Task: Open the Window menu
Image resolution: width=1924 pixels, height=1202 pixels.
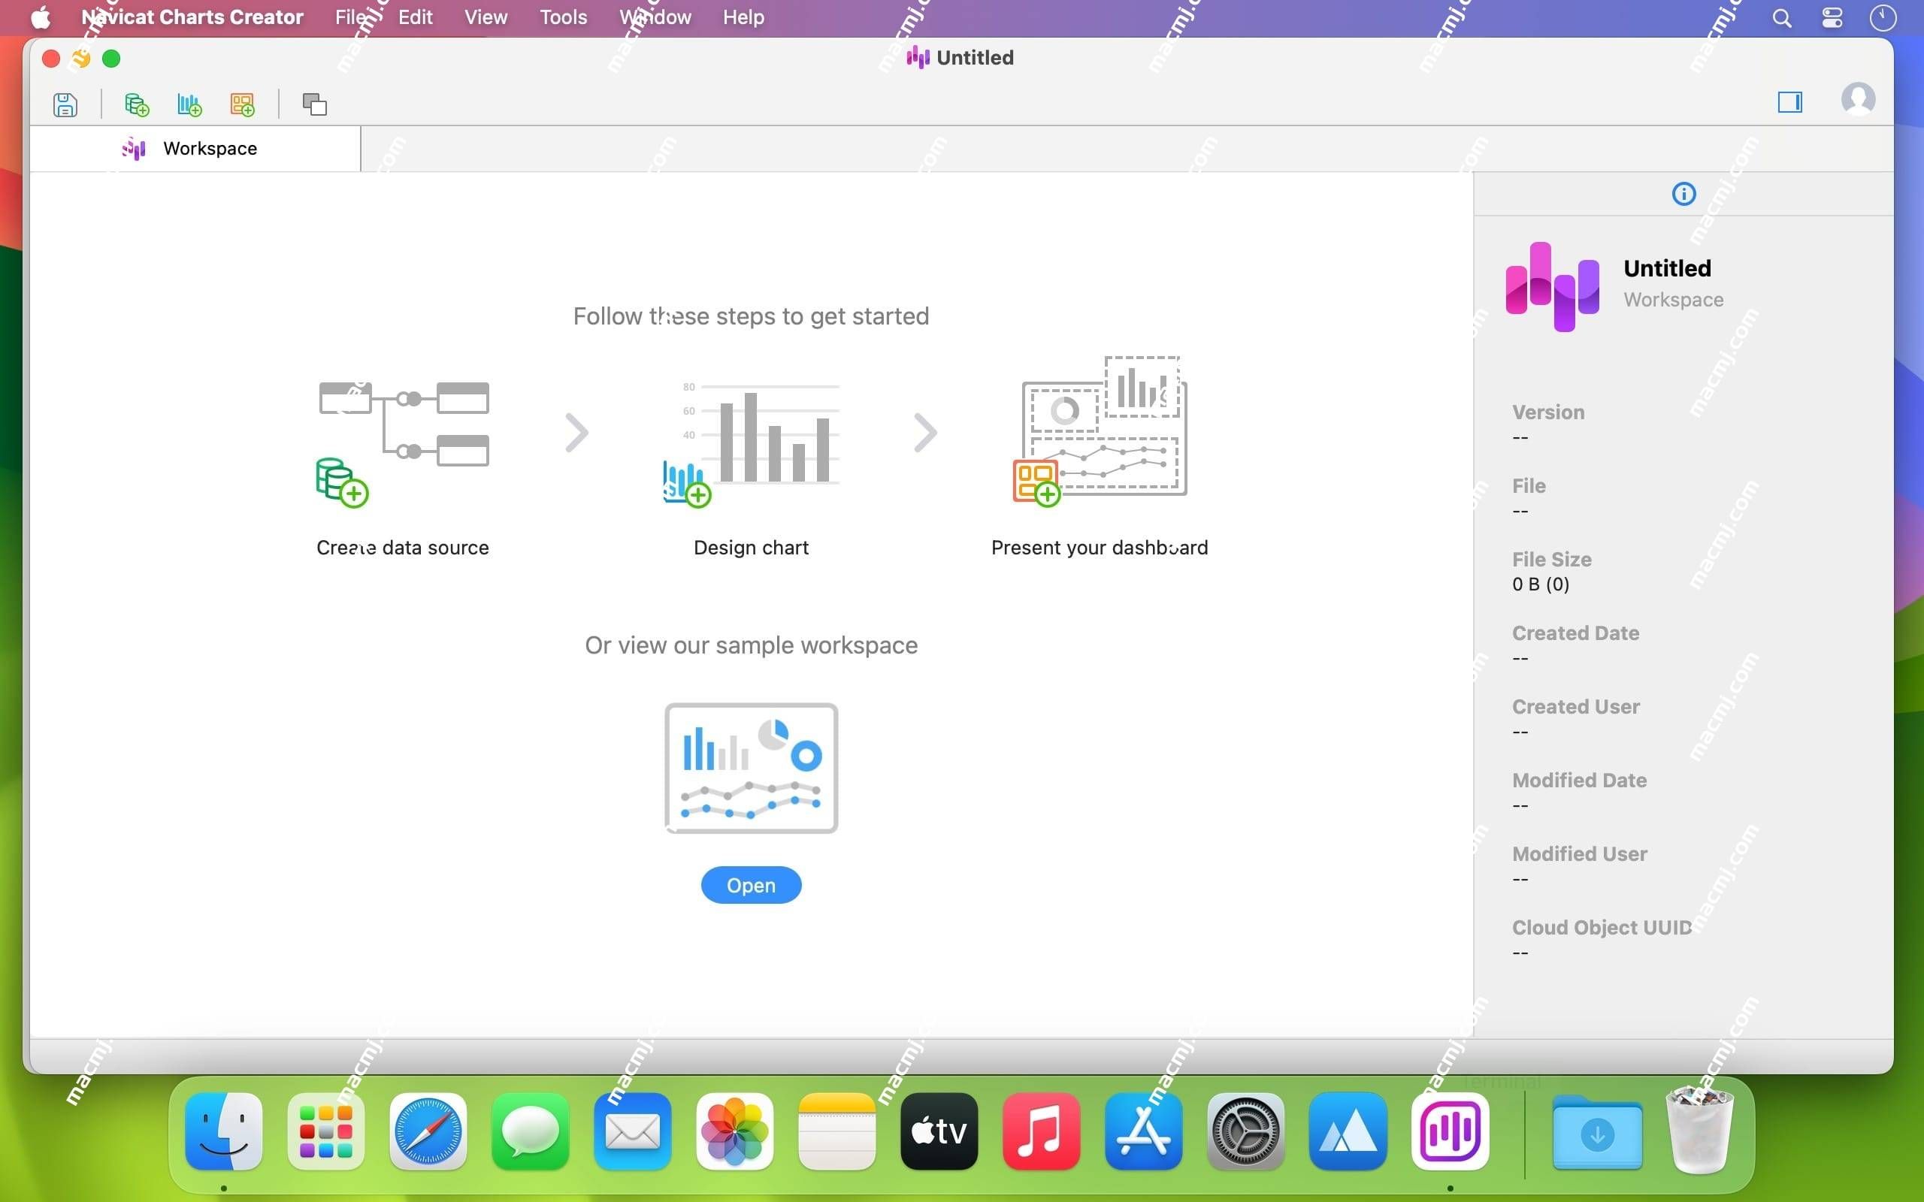Action: click(x=655, y=17)
